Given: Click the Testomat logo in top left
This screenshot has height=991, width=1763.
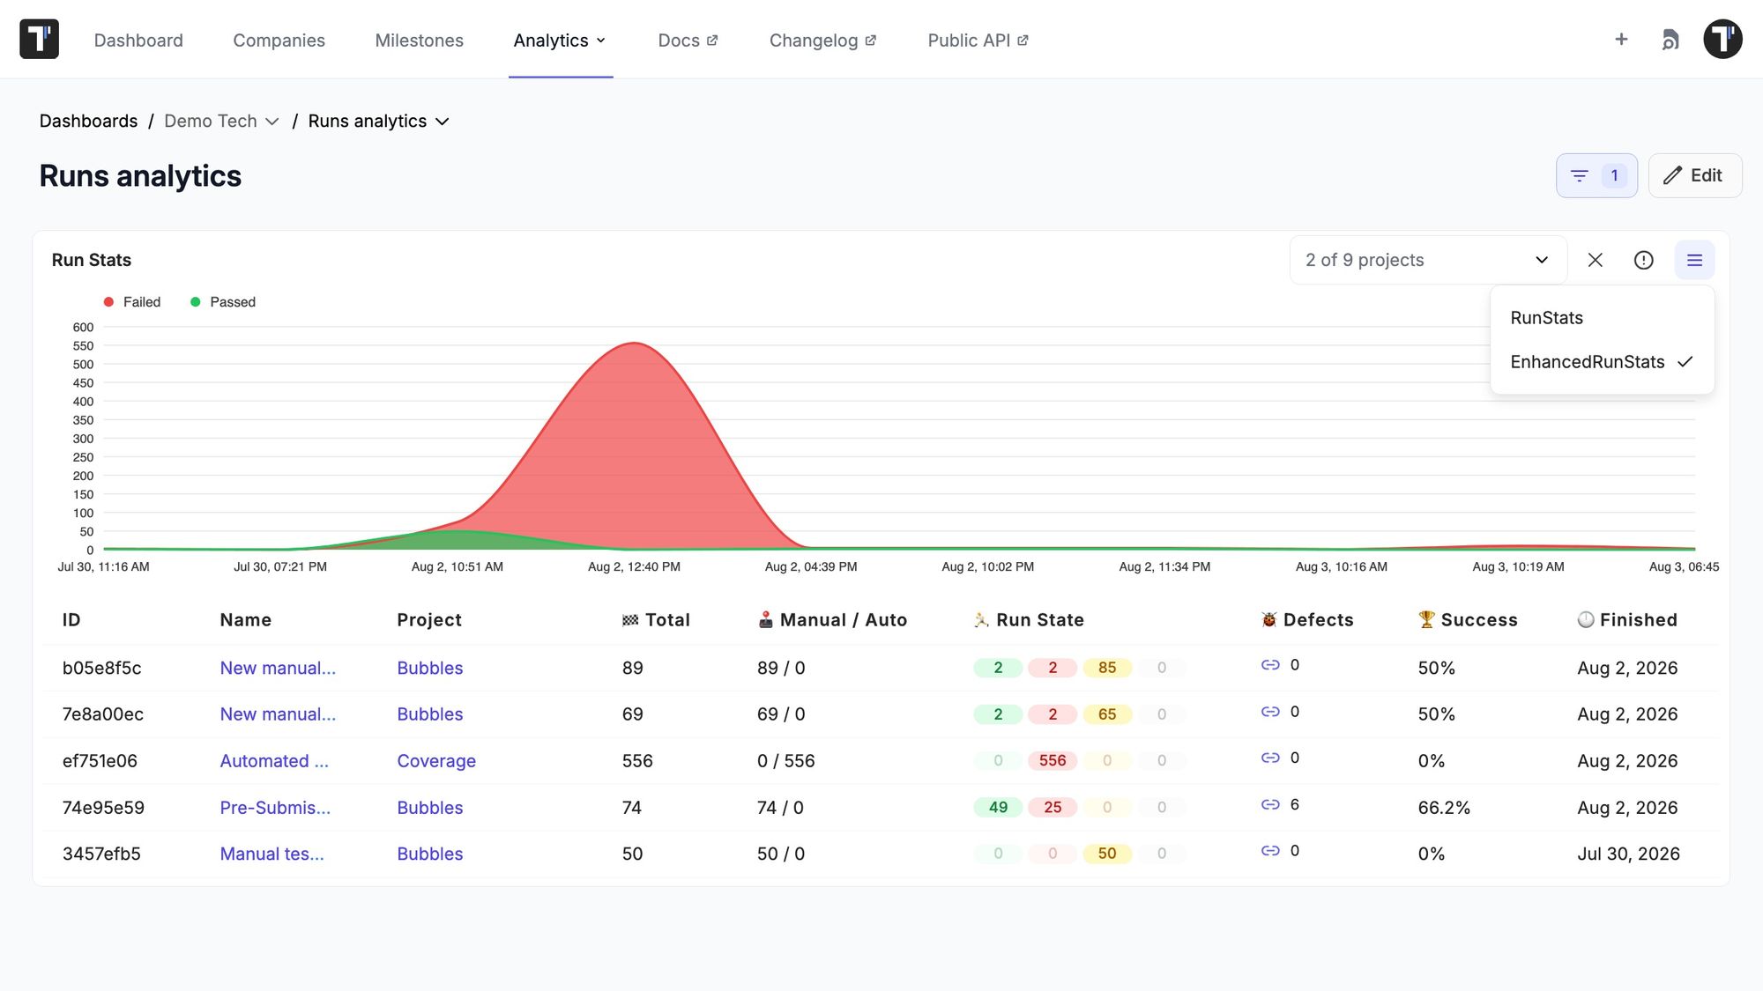Looking at the screenshot, I should (39, 39).
